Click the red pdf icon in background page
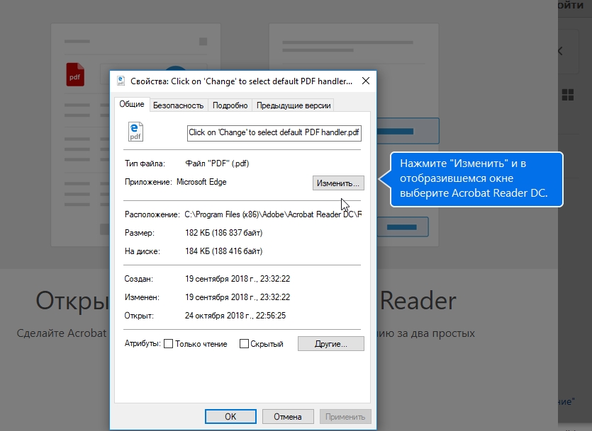592x431 pixels. point(75,74)
